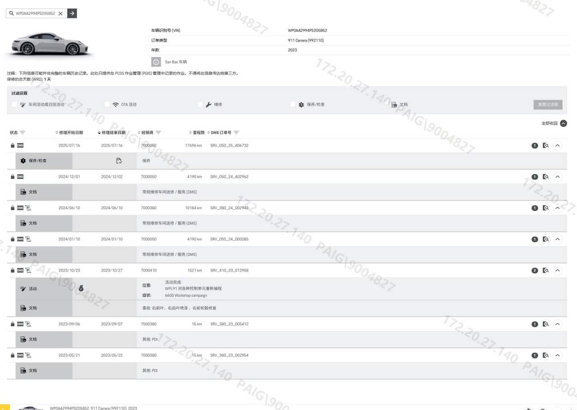Tick the 维修 filter checkbox
Viewport: 577px width, 410px height.
[x=200, y=105]
